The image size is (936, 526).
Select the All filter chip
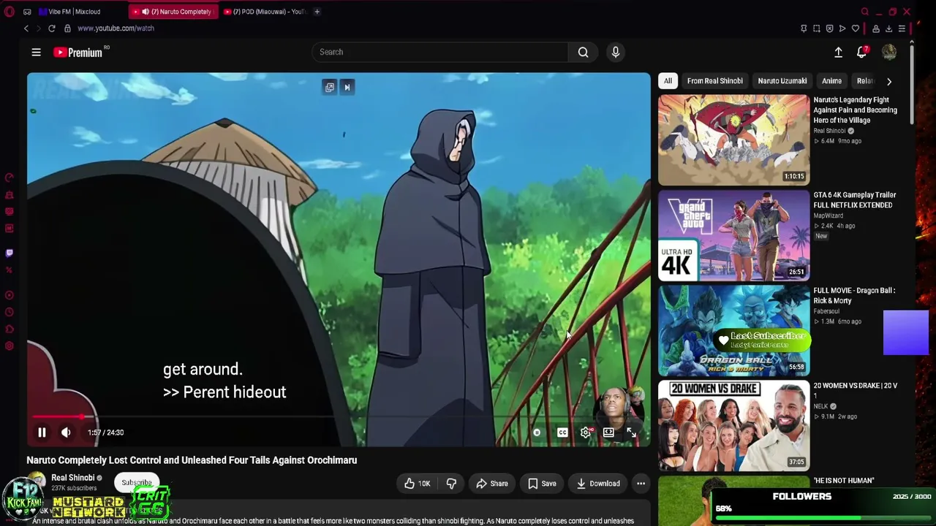tap(668, 81)
